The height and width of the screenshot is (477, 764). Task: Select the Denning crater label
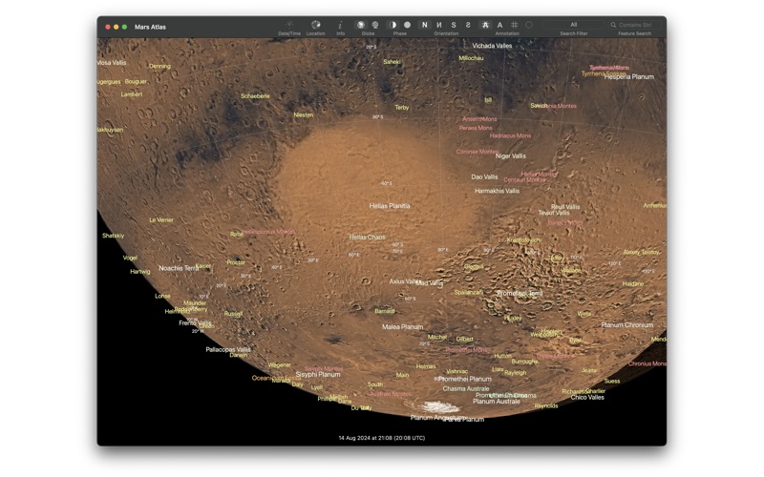159,66
